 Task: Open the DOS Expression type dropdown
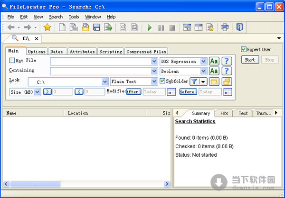tap(203, 62)
